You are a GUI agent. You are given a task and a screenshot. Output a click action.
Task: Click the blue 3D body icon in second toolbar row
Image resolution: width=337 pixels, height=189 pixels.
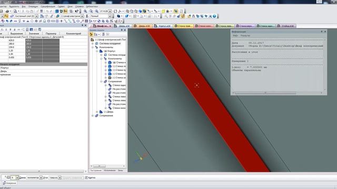[x=118, y=16]
